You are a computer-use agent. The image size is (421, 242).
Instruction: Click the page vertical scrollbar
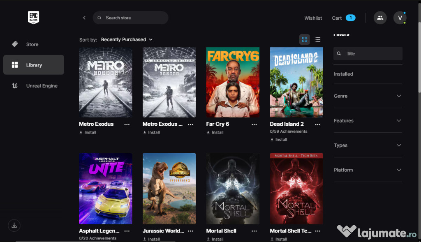pyautogui.click(x=419, y=58)
